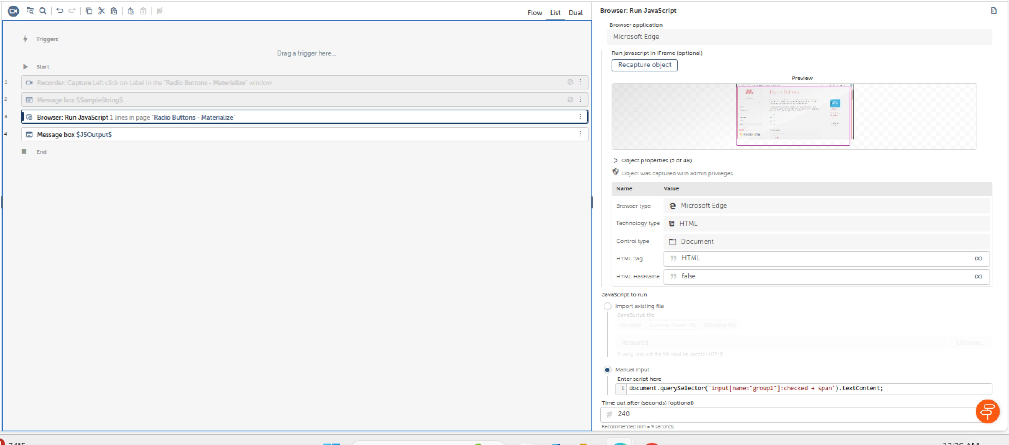Click the find-in-bot search icon
Viewport: 1009px width, 445px height.
pos(43,12)
